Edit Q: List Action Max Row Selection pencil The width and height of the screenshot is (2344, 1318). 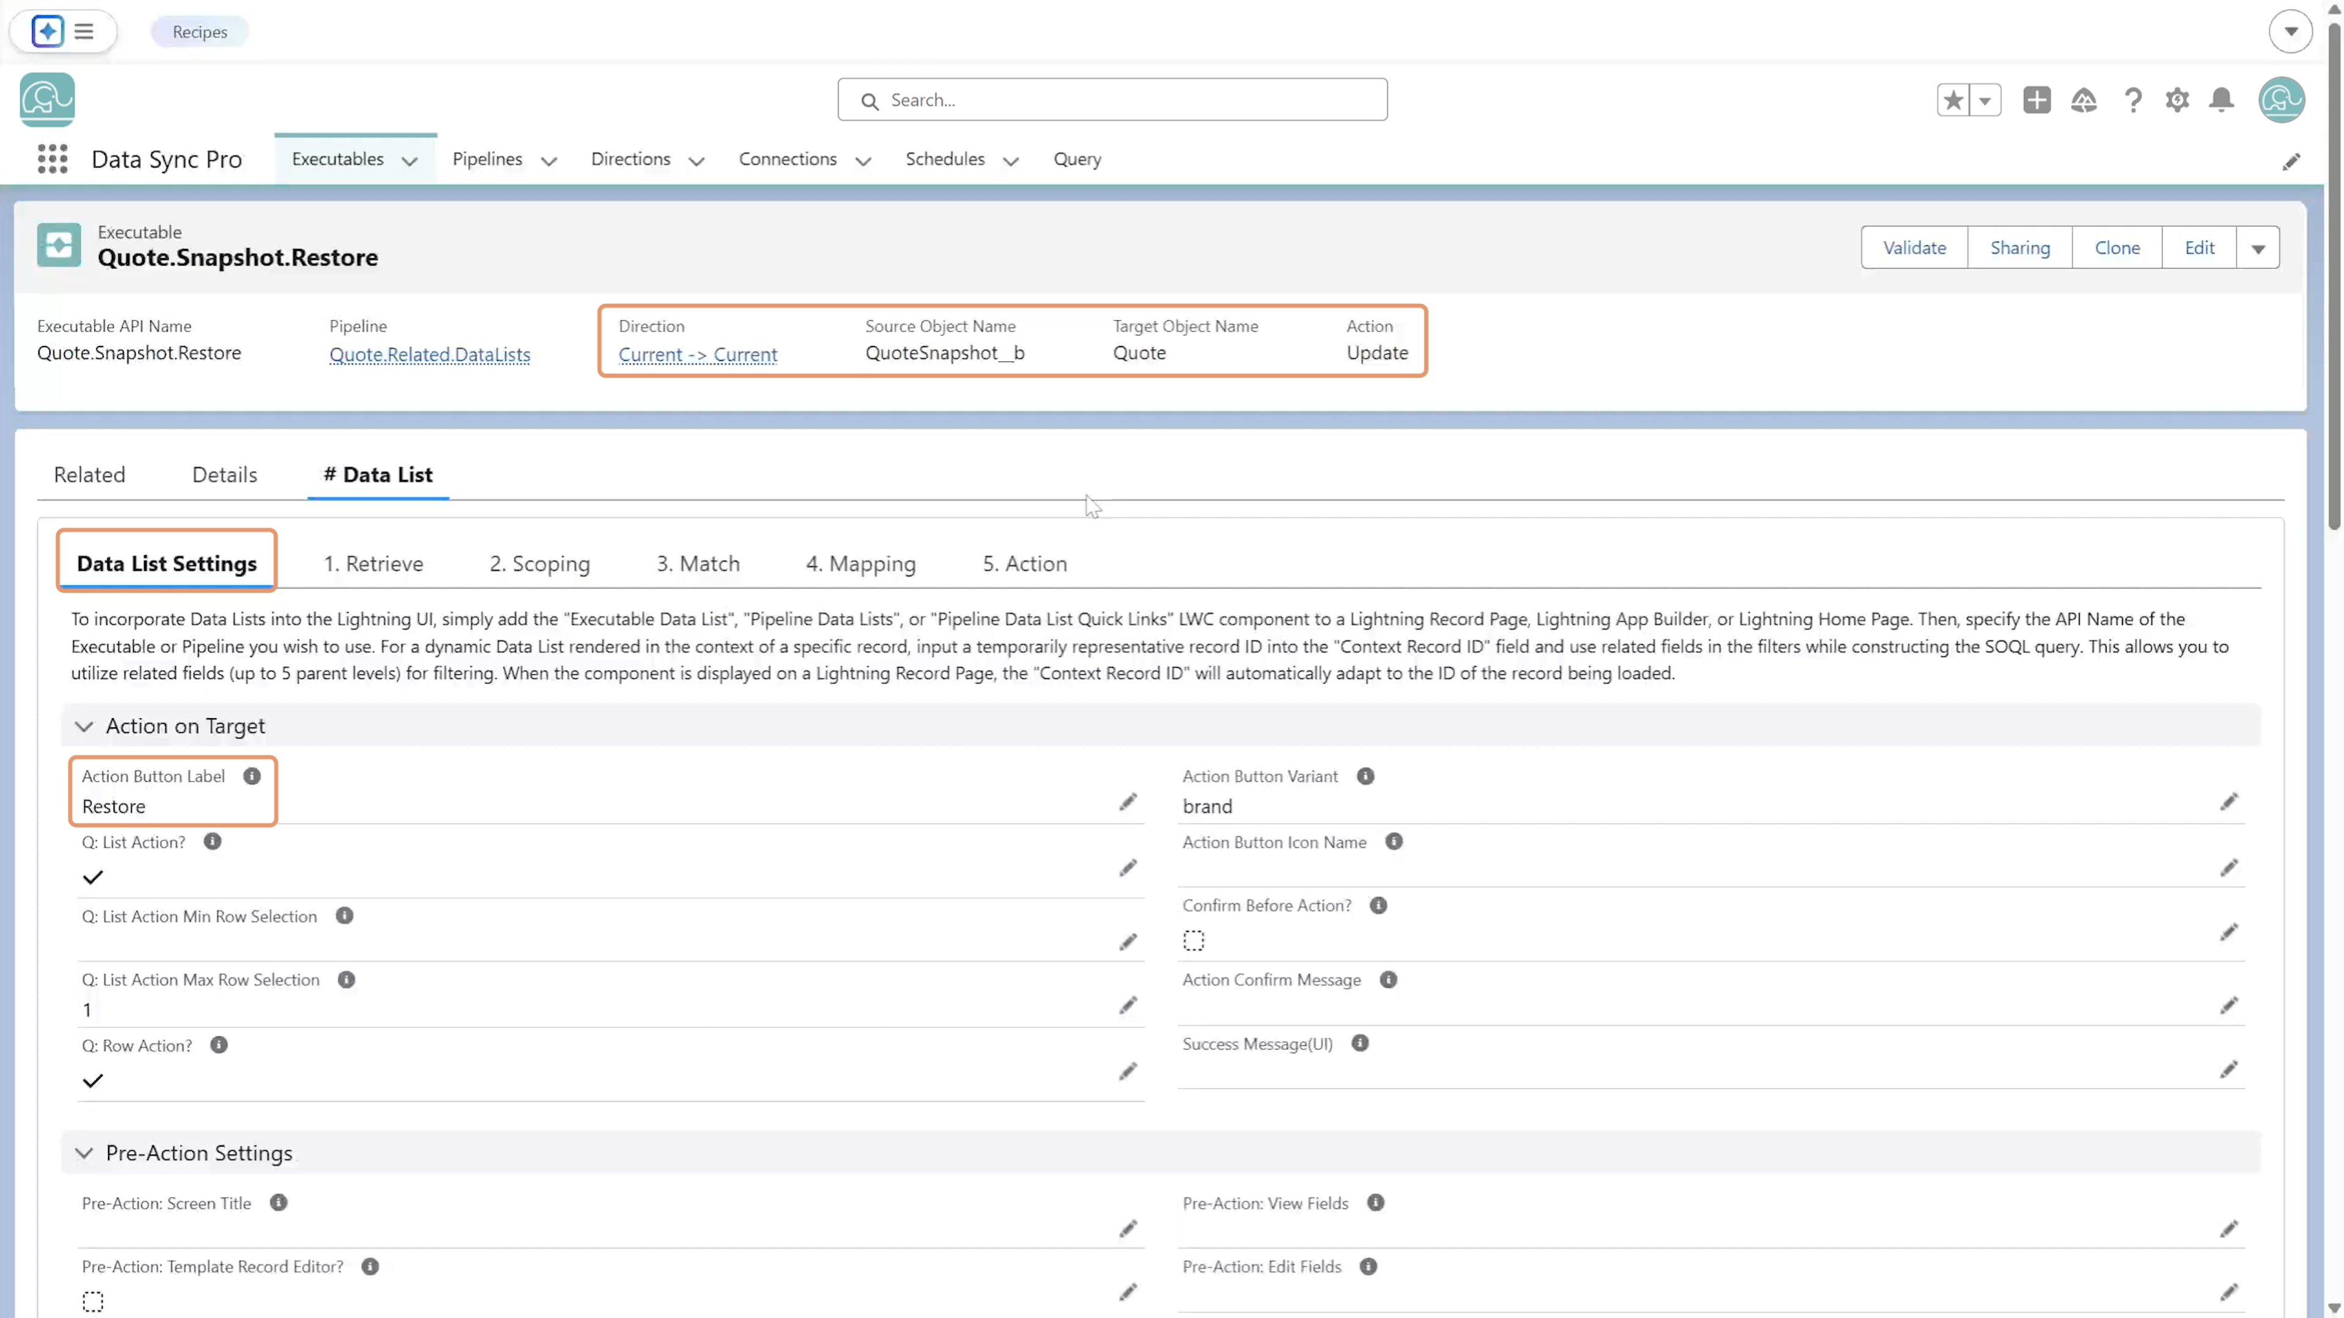(1128, 1005)
